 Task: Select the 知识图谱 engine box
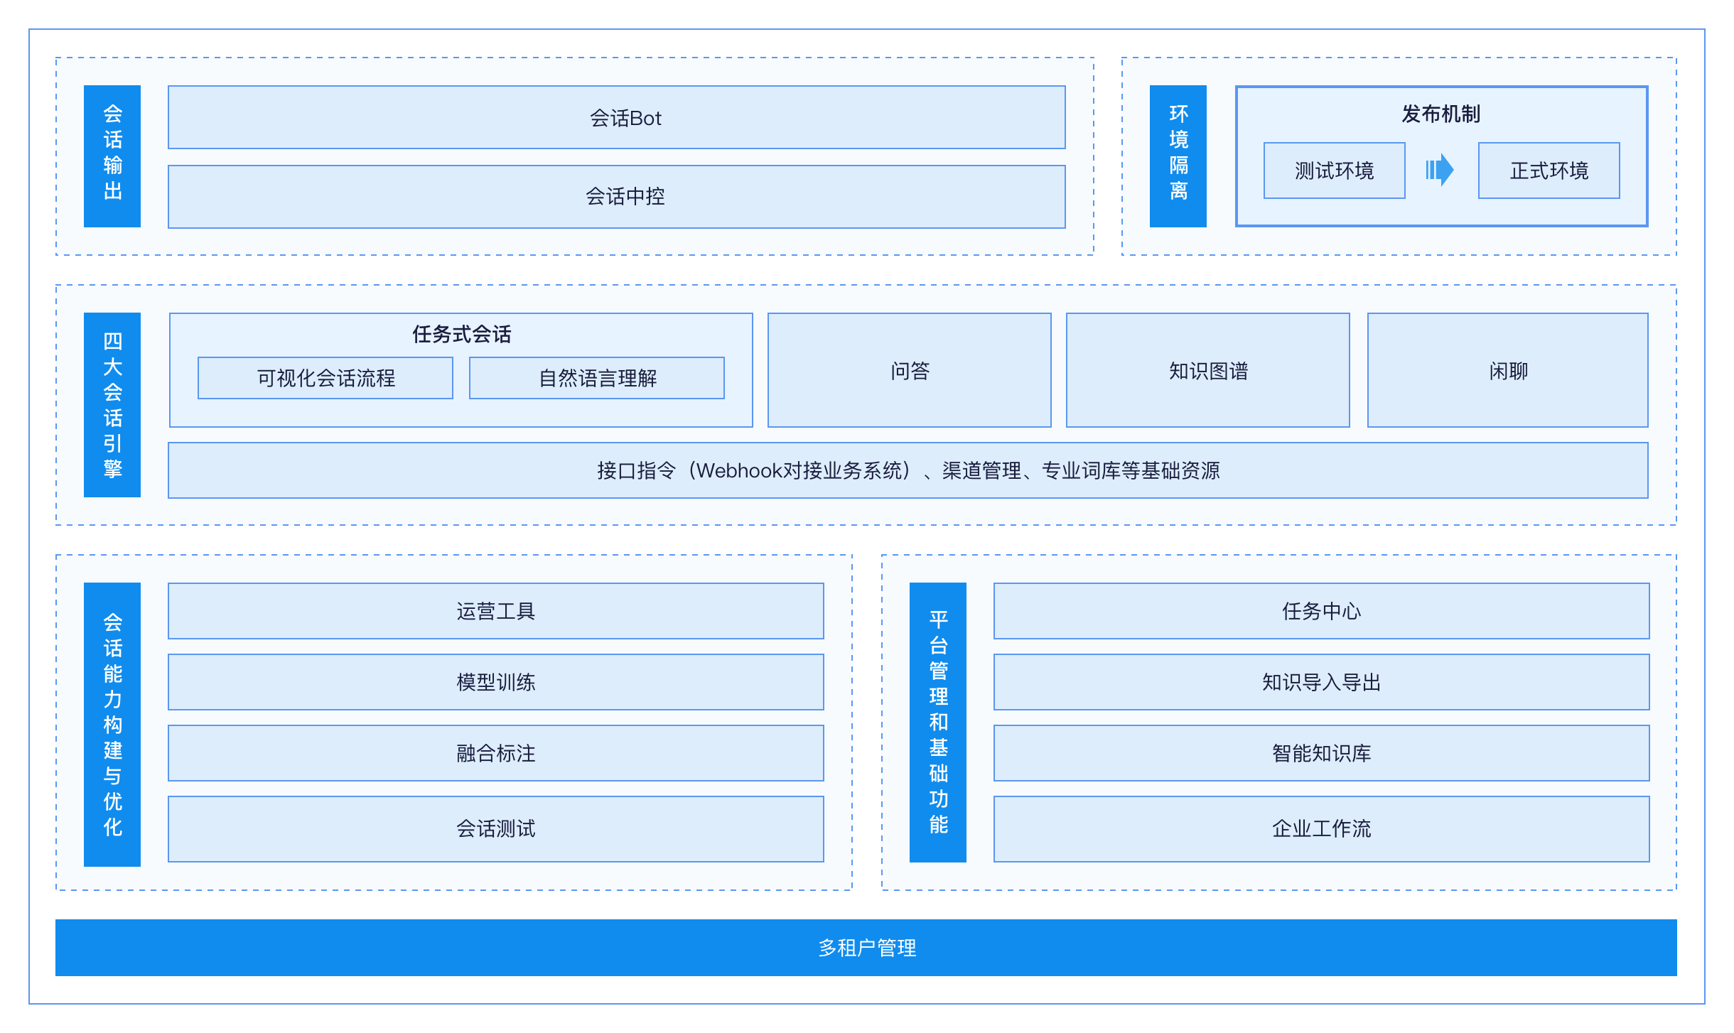1208,370
